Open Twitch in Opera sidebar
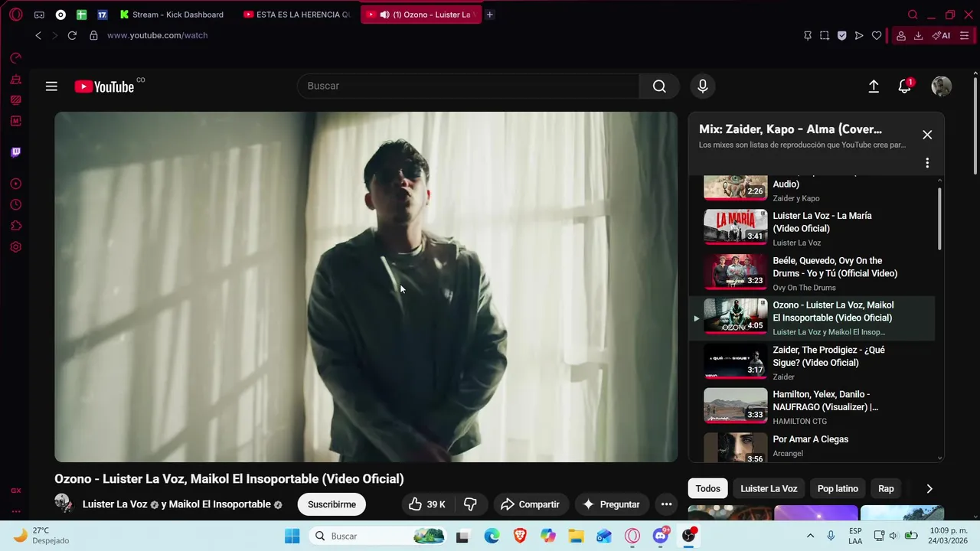The height and width of the screenshot is (551, 980). (15, 152)
